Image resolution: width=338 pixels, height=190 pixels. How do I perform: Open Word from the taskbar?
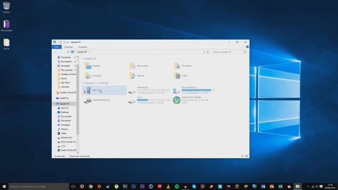(263, 186)
